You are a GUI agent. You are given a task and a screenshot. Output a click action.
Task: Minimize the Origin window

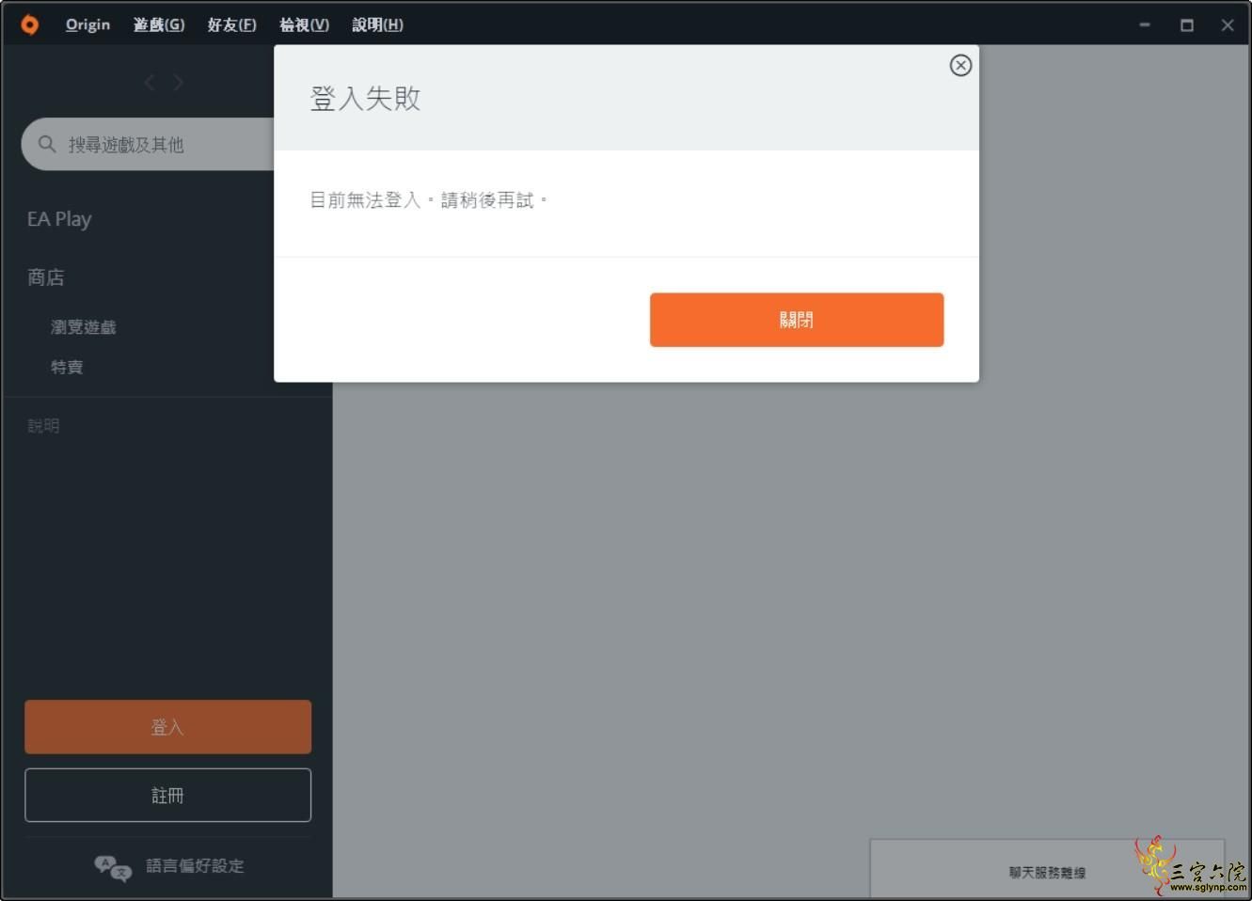pyautogui.click(x=1145, y=24)
